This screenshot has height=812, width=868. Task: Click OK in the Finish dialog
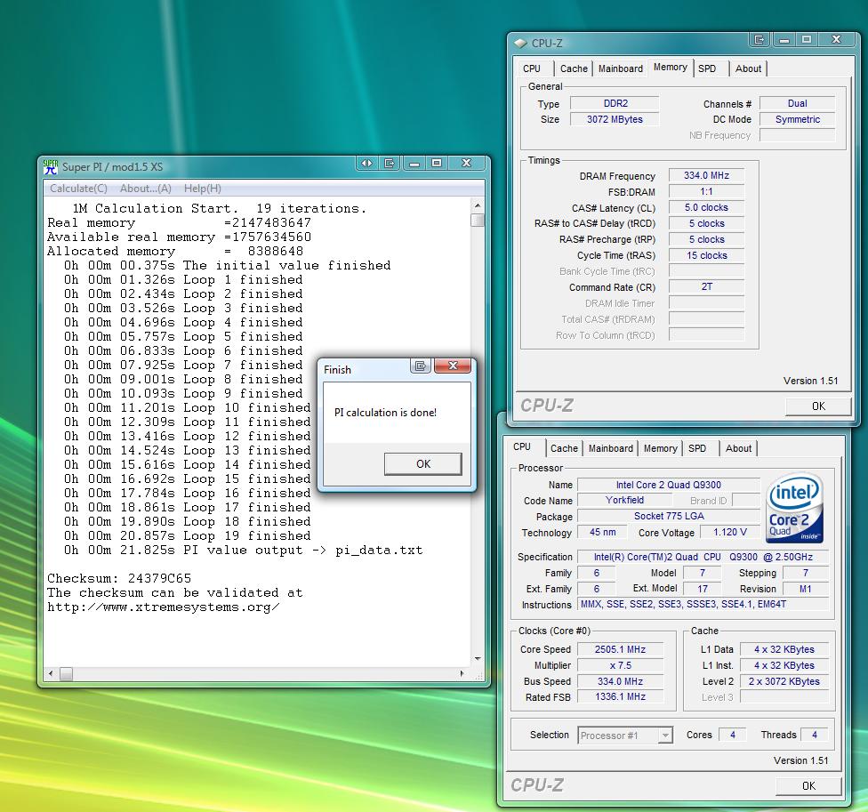[x=423, y=464]
